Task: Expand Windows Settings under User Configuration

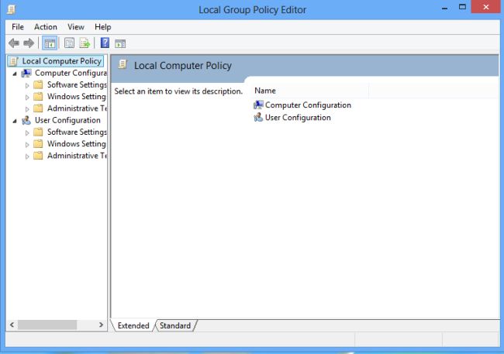Action: [27, 145]
